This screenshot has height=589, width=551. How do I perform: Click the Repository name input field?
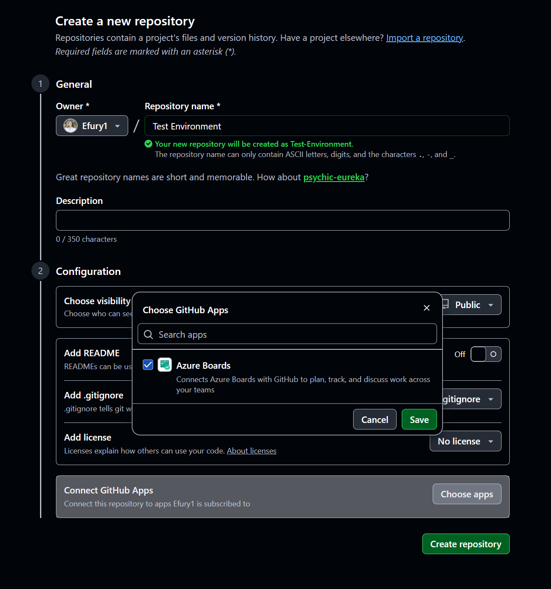click(x=327, y=126)
